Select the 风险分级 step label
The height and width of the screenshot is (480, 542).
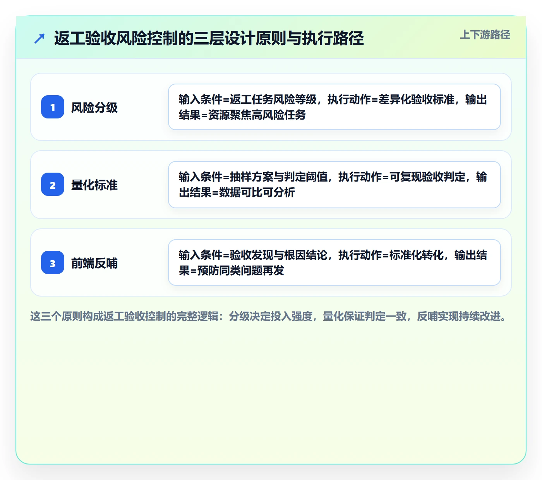pyautogui.click(x=94, y=107)
